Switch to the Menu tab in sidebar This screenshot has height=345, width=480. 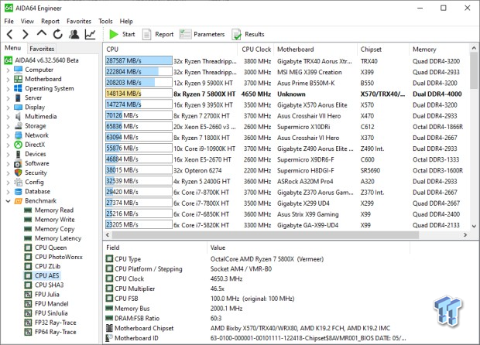(x=13, y=48)
